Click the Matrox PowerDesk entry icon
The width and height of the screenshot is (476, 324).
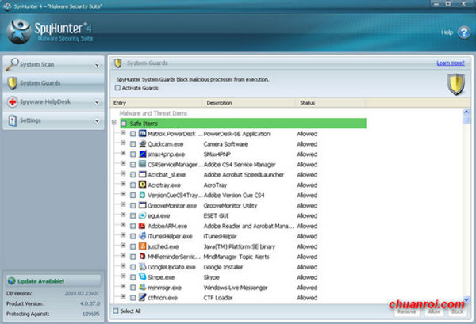click(x=142, y=133)
